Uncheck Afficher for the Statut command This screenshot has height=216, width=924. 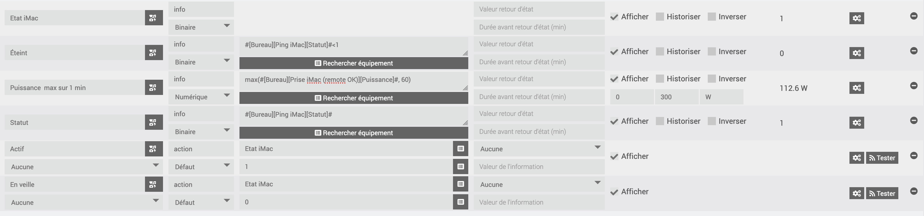pyautogui.click(x=614, y=122)
